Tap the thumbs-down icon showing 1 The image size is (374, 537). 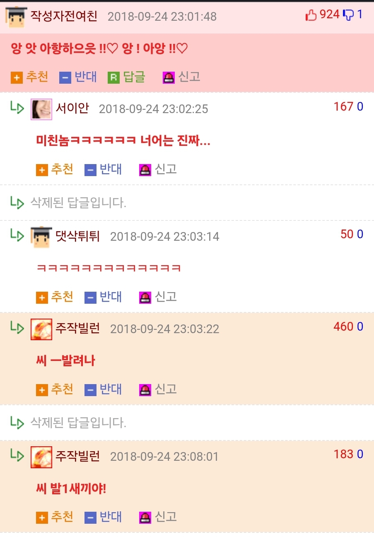pos(348,16)
